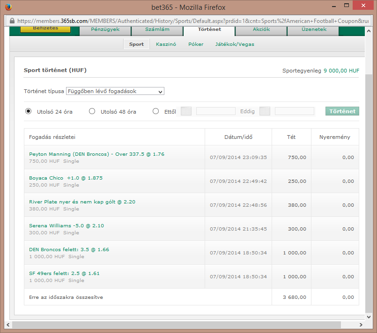
Task: Select the Ettől date range radio button
Action: 155,111
